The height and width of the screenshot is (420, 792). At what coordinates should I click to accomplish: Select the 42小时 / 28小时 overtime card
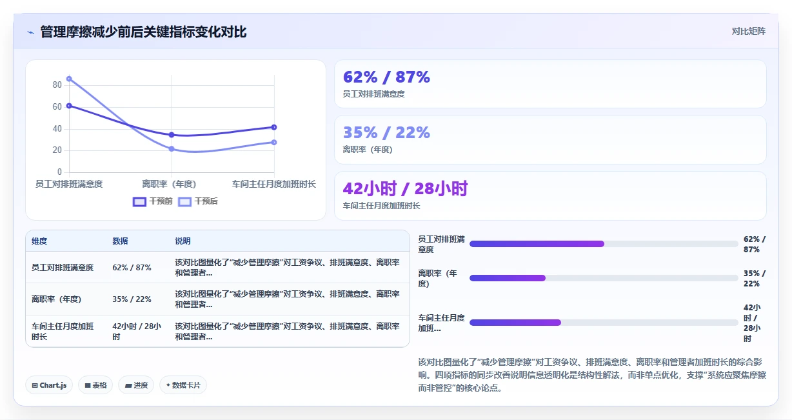click(550, 195)
